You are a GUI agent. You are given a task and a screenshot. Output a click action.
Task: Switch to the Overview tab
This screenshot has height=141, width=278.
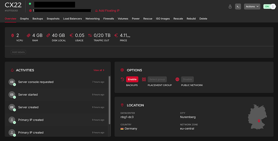(x=11, y=19)
